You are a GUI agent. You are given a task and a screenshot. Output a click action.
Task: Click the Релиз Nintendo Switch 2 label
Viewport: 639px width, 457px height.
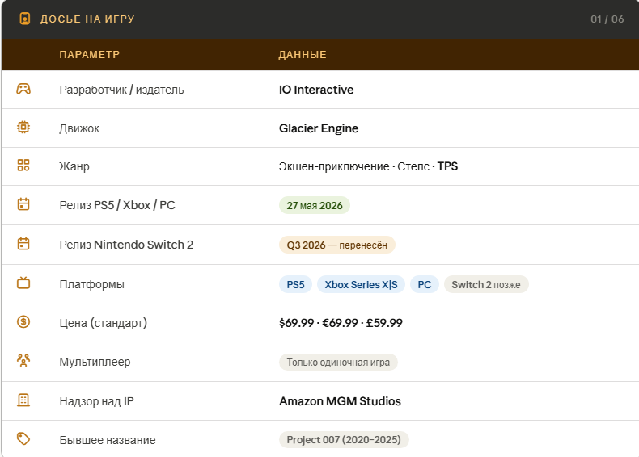click(126, 245)
